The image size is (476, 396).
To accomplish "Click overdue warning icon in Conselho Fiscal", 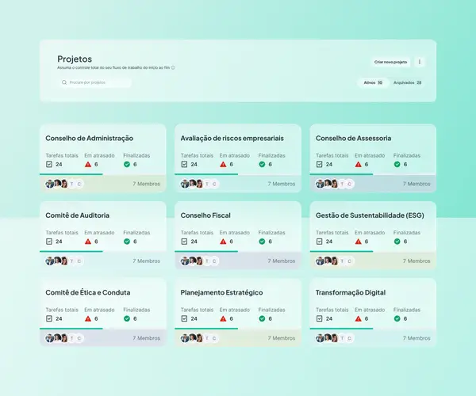I will [x=223, y=242].
